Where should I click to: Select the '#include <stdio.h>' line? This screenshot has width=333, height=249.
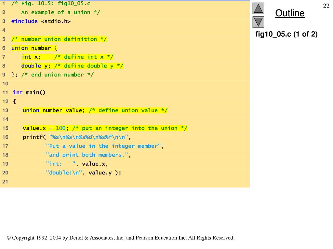point(41,21)
